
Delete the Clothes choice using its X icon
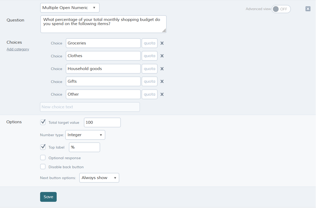coord(162,56)
